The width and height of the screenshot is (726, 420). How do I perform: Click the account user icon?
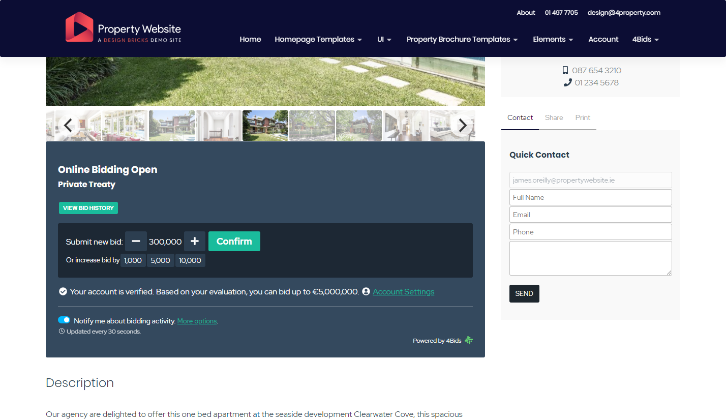366,292
